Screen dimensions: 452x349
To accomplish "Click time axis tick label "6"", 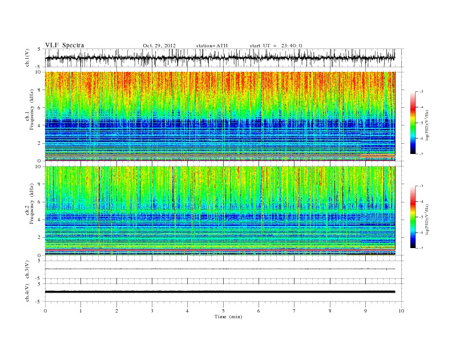I will [x=259, y=311].
